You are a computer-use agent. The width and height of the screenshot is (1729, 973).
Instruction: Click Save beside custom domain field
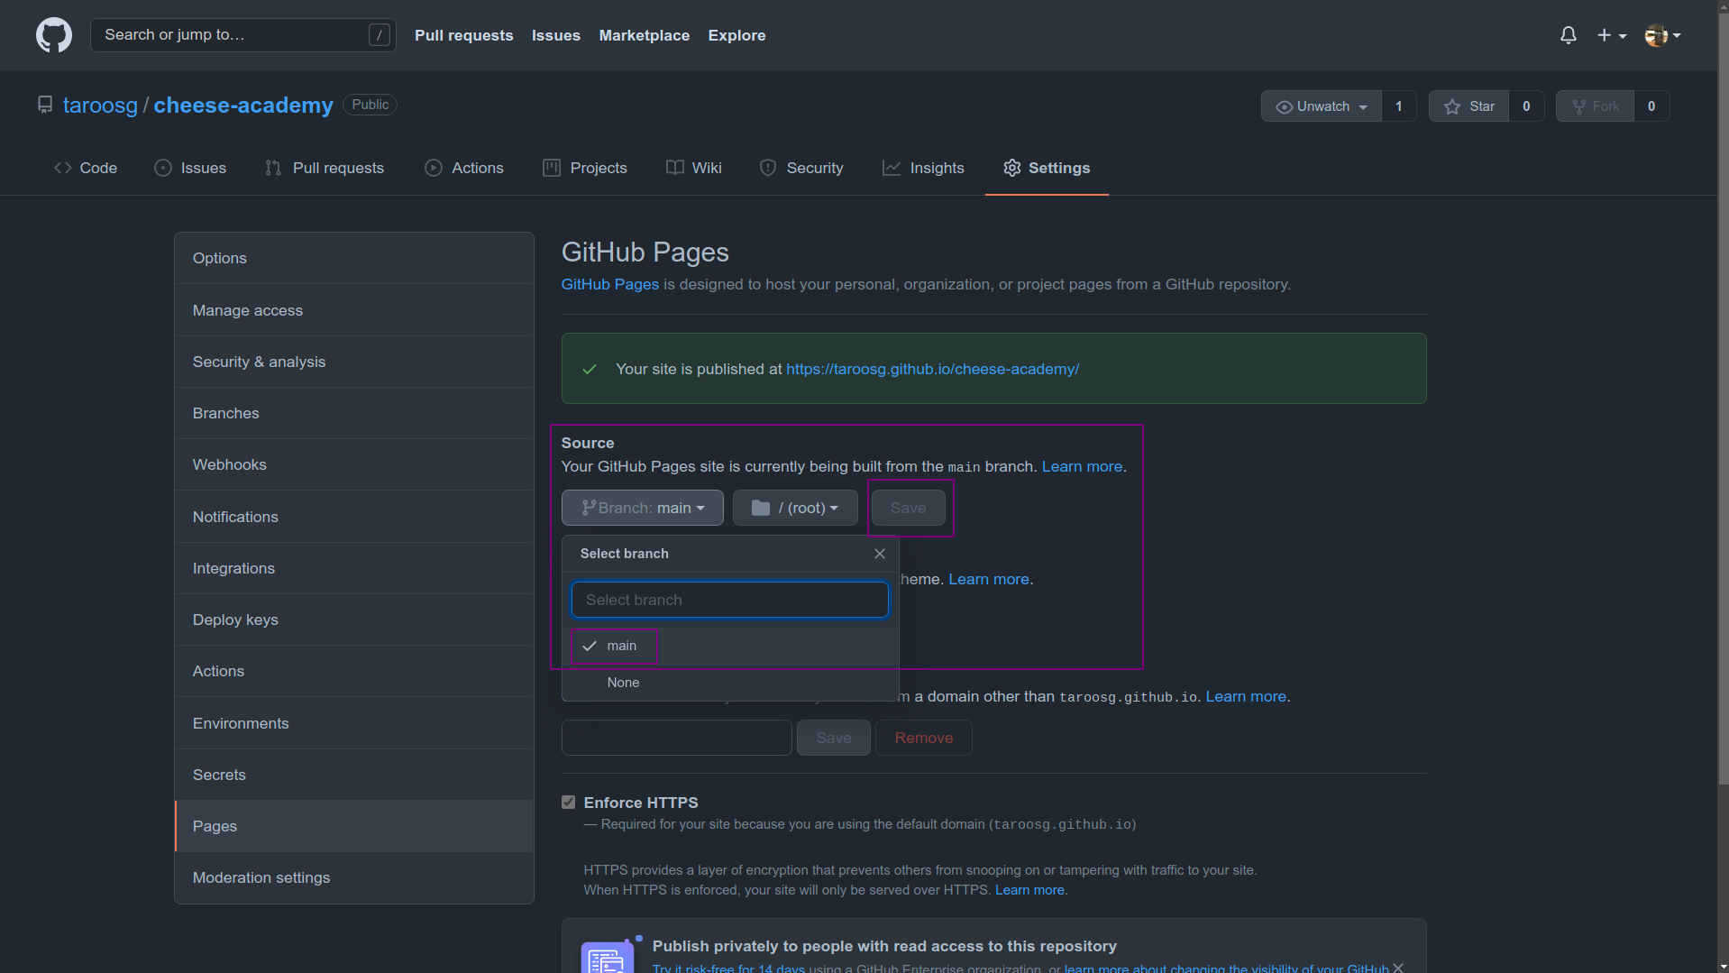(833, 738)
